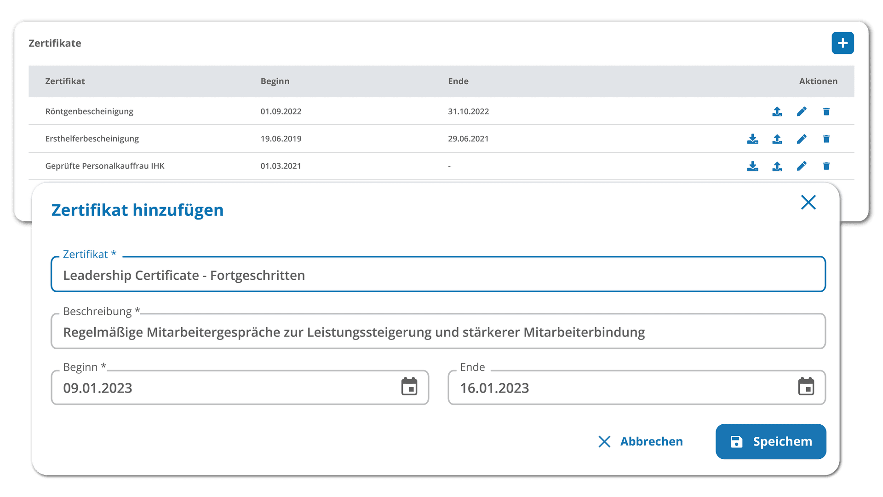
Task: Click the Zertifikat hinzufügen dialog title
Action: pos(138,210)
